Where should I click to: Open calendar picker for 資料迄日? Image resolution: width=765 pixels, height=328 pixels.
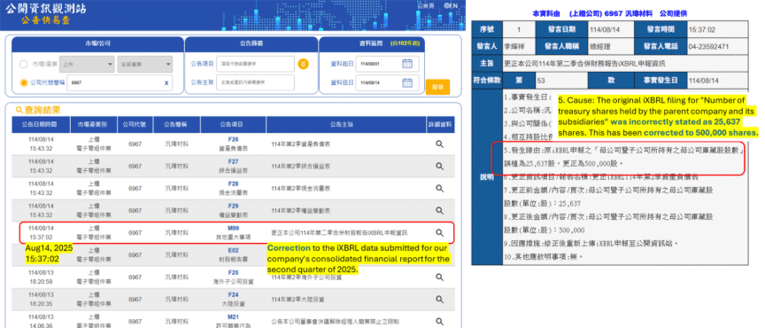pos(407,82)
